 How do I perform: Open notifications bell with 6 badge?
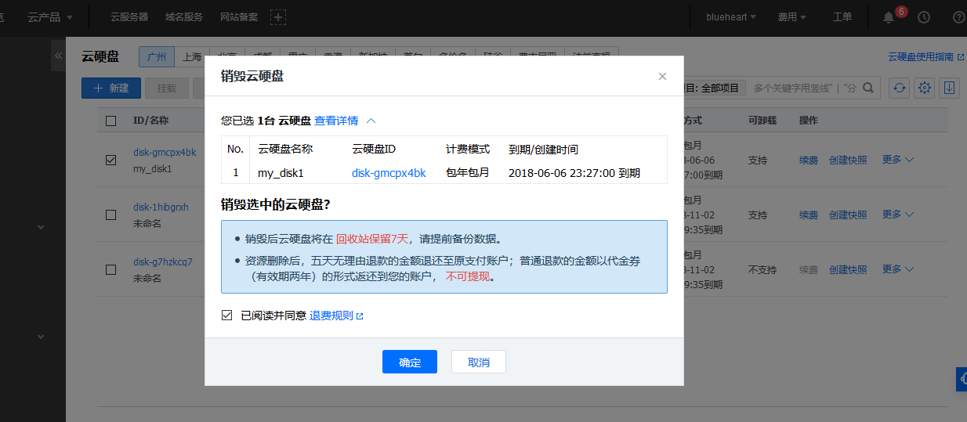889,16
